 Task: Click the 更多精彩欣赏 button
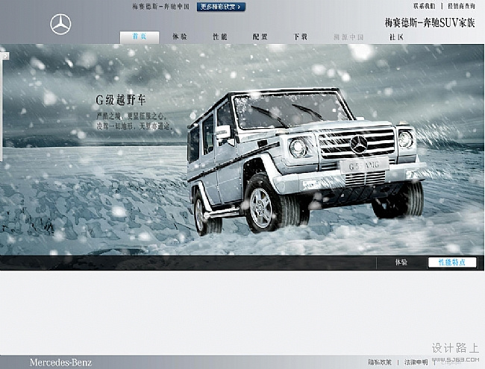coord(221,7)
